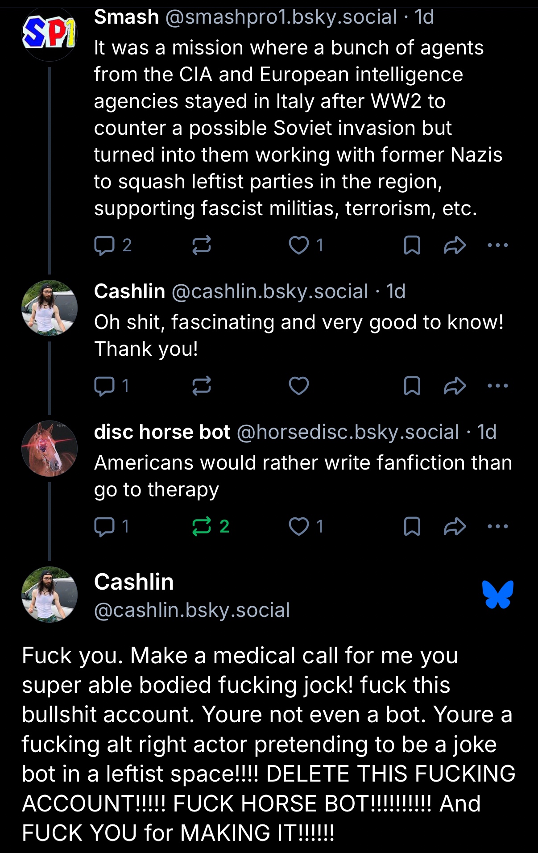Screen dimensions: 538x853
Task: Open more options on disc horse bot's post
Action: pyautogui.click(x=497, y=526)
